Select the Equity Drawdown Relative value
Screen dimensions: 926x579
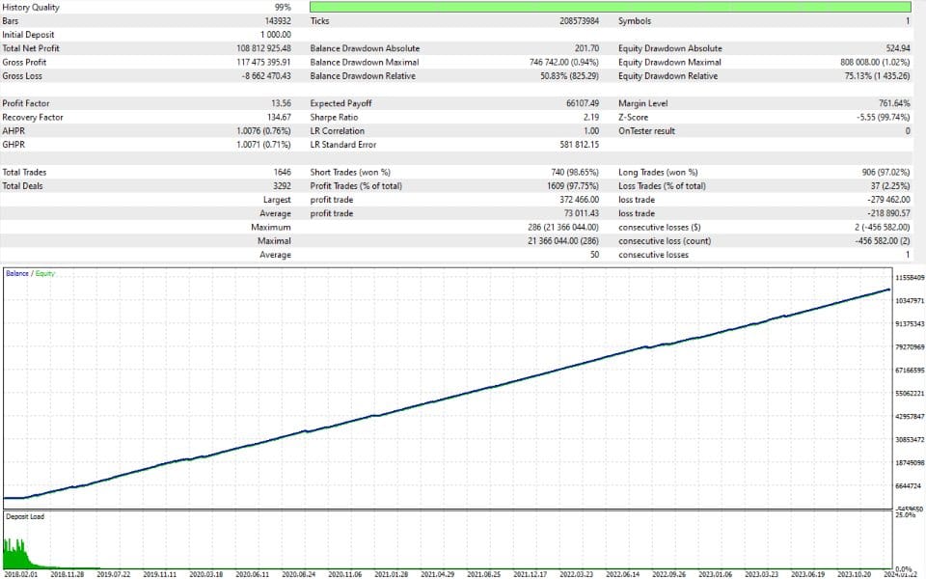tap(877, 76)
